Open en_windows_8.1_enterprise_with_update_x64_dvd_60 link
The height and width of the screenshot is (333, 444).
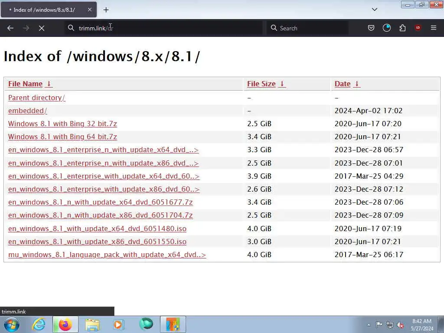[104, 176]
